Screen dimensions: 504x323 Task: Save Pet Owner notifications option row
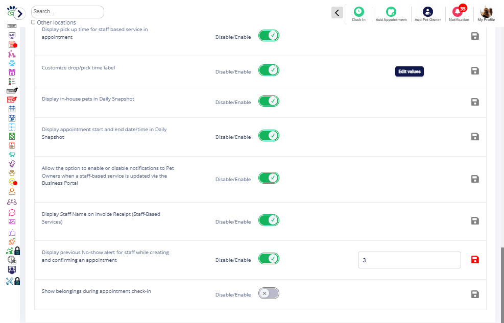(x=475, y=179)
